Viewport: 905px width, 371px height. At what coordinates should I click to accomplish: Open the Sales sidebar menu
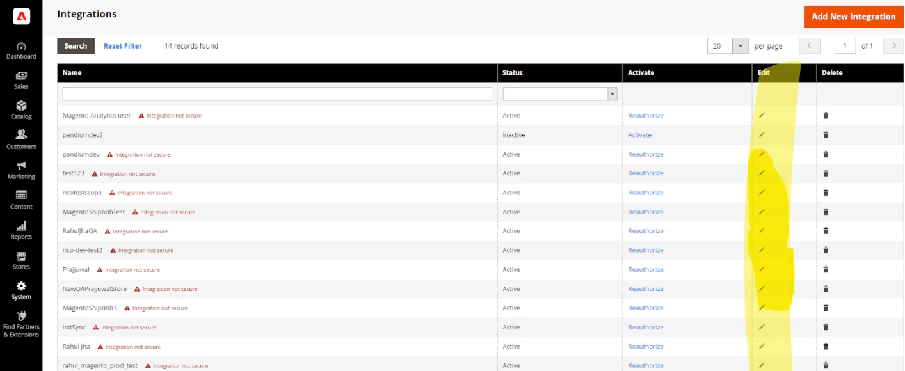pyautogui.click(x=21, y=81)
